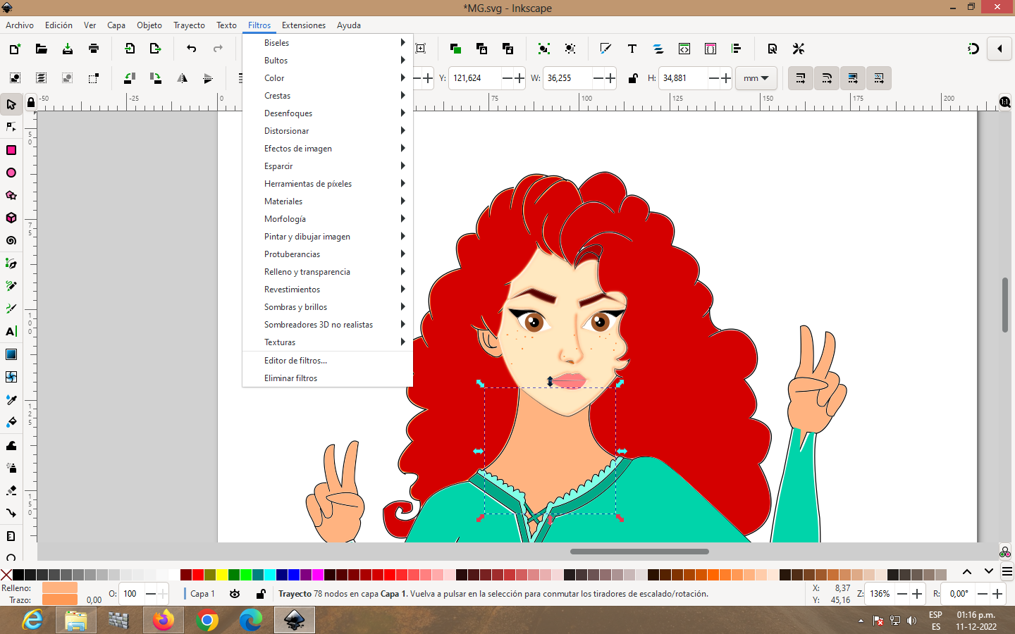Select the Spray tool

(11, 468)
